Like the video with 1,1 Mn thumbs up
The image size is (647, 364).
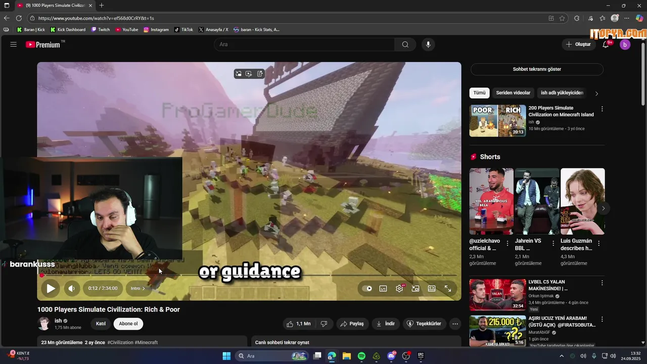pos(299,324)
